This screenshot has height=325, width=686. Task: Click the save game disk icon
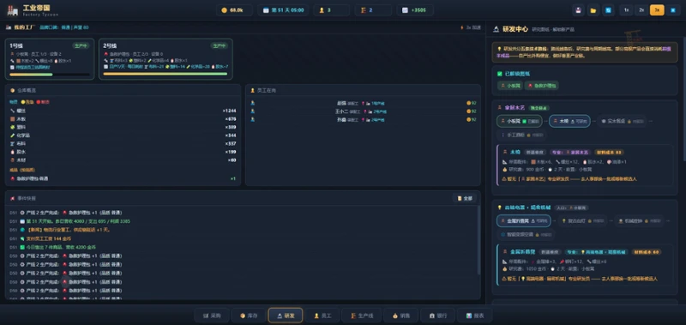click(578, 10)
